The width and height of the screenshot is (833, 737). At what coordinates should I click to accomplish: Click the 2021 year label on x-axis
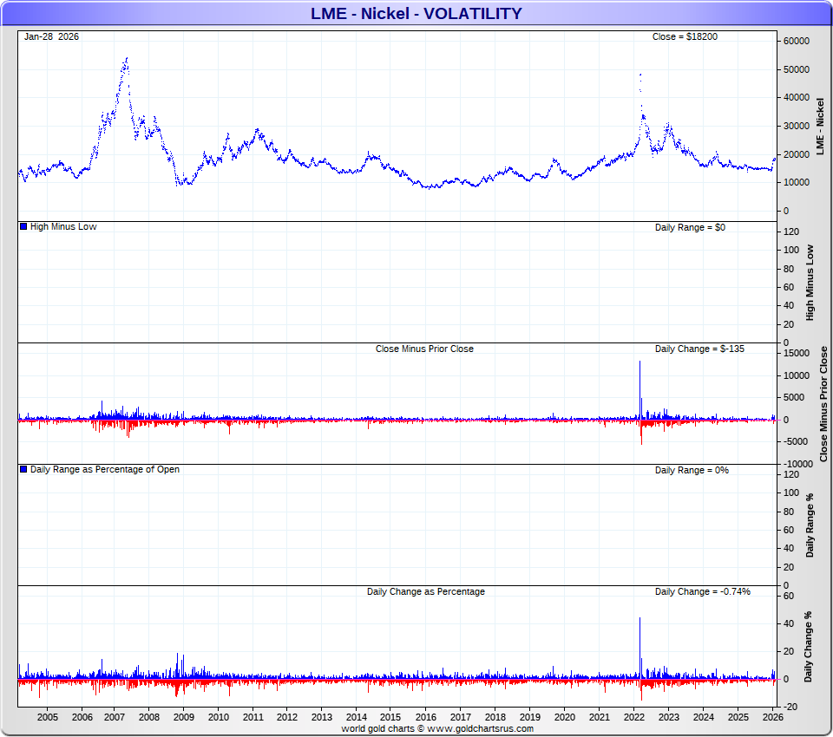600,717
